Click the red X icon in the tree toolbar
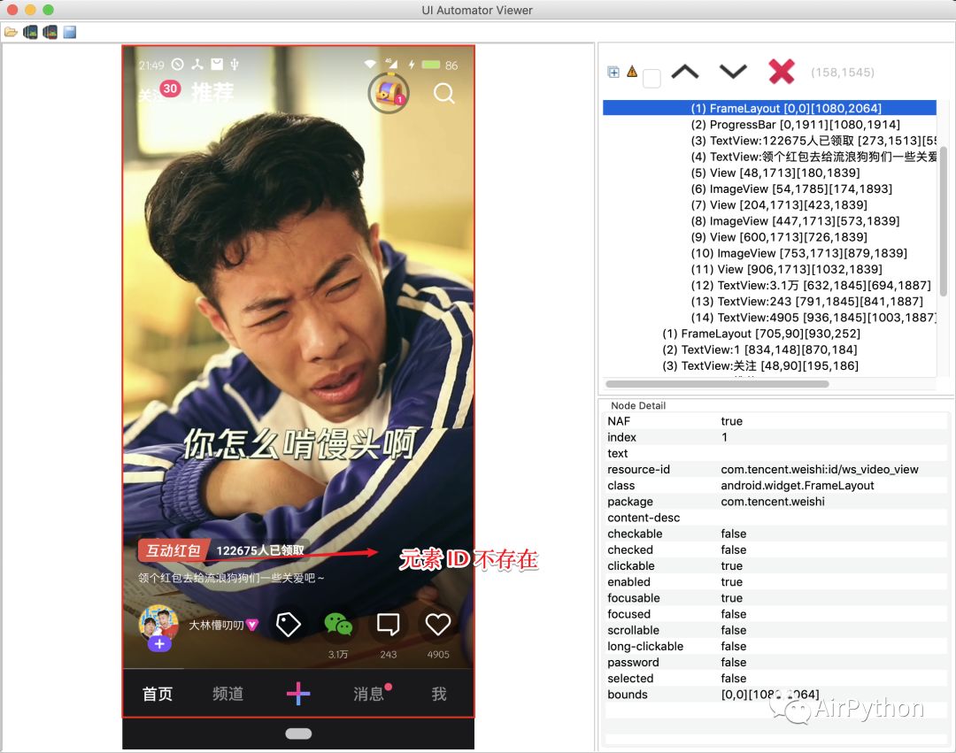The width and height of the screenshot is (956, 753). [781, 72]
